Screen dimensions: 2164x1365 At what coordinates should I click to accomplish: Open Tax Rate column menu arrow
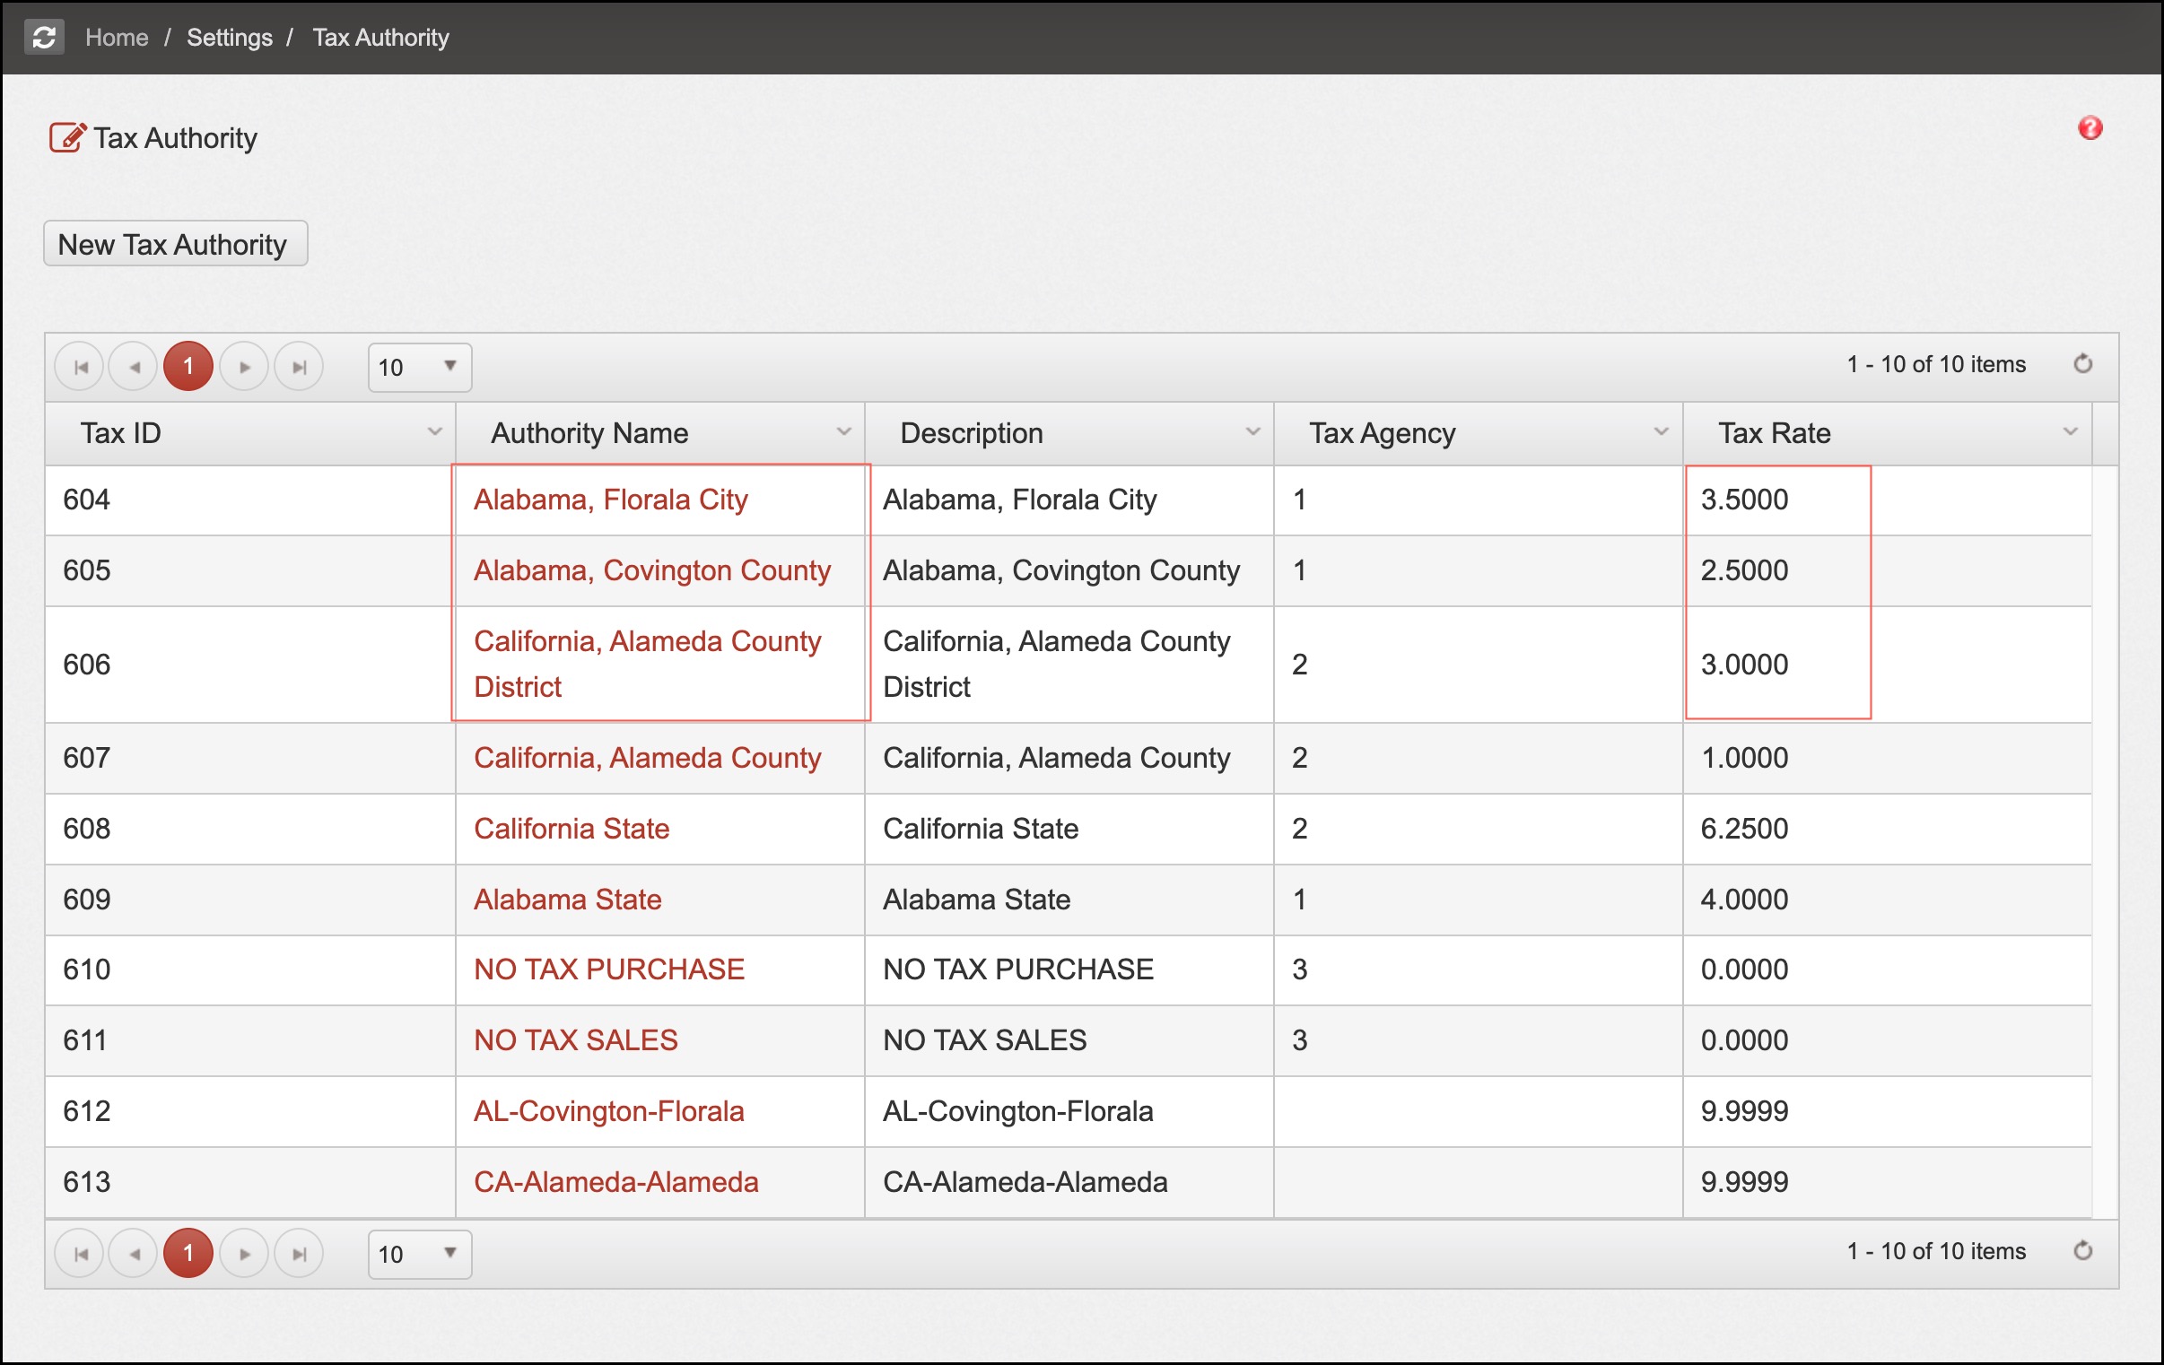tap(2071, 432)
